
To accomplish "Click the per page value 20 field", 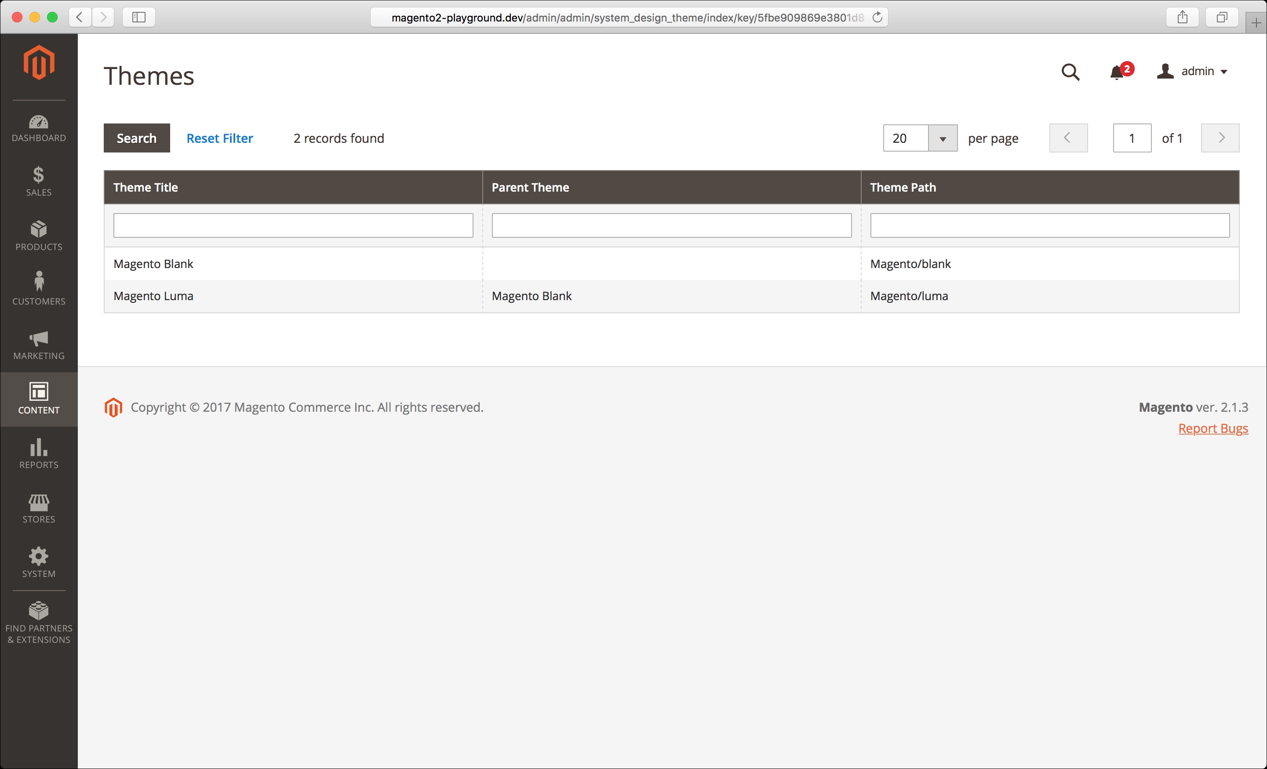I will point(906,138).
